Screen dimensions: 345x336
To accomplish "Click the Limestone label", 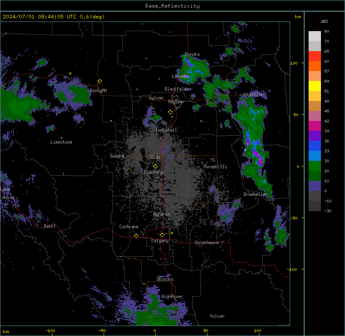I will [61, 142].
